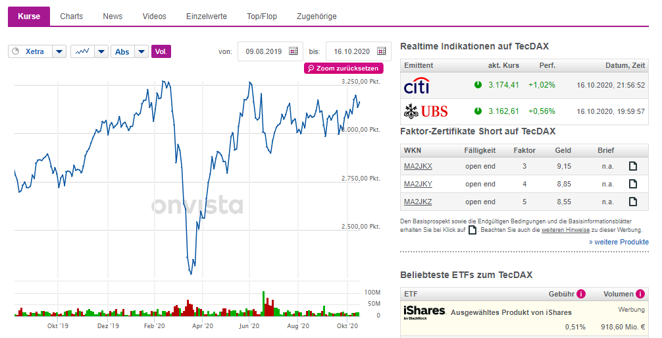The height and width of the screenshot is (338, 662).
Task: Click the von date input field
Action: pos(263,51)
